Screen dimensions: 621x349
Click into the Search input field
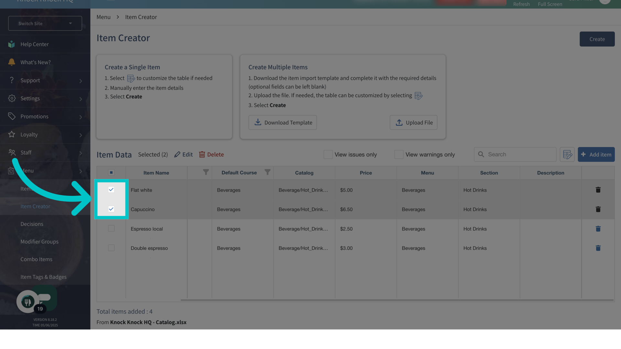(520, 154)
